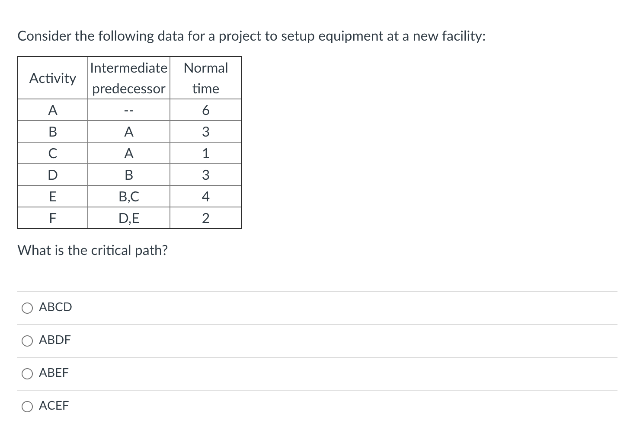627x433 pixels.
Task: Click the ABDF answer label text
Action: [x=55, y=341]
